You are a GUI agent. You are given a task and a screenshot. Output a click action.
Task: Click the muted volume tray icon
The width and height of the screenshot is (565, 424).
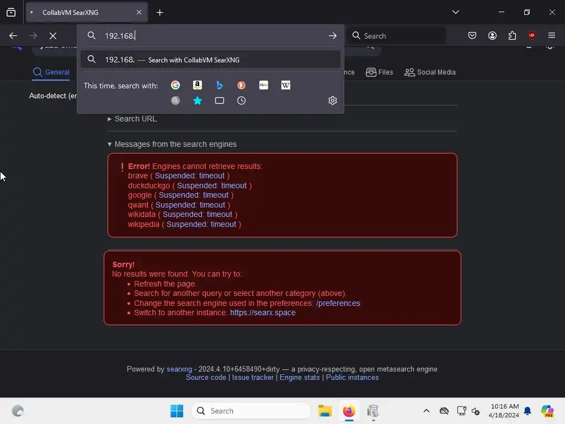point(476,411)
